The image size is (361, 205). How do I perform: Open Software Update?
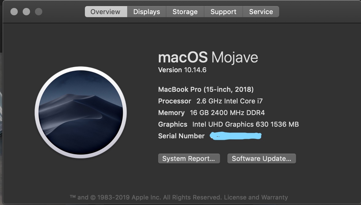point(261,158)
